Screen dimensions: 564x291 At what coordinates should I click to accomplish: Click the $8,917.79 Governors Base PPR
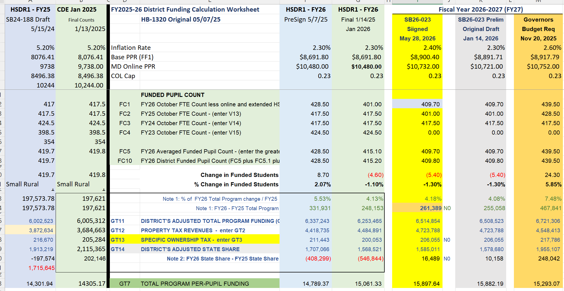click(545, 57)
